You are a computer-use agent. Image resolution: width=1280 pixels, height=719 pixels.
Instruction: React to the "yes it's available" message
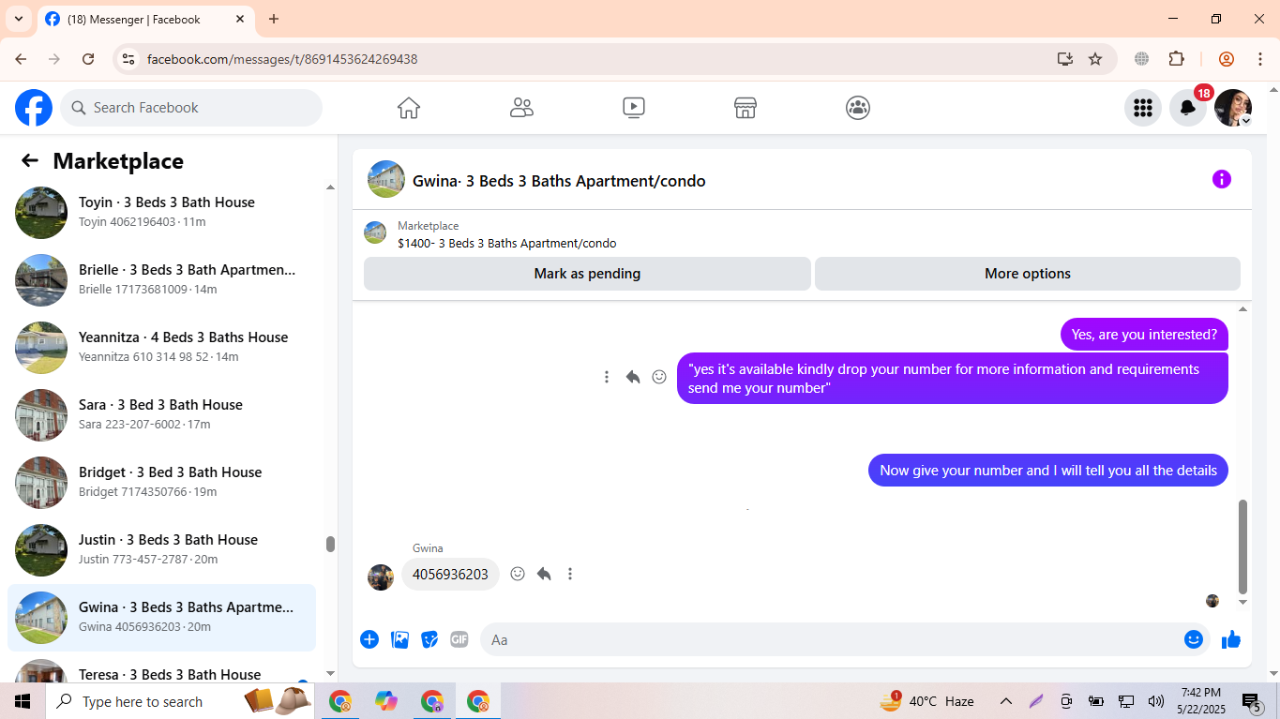click(659, 377)
